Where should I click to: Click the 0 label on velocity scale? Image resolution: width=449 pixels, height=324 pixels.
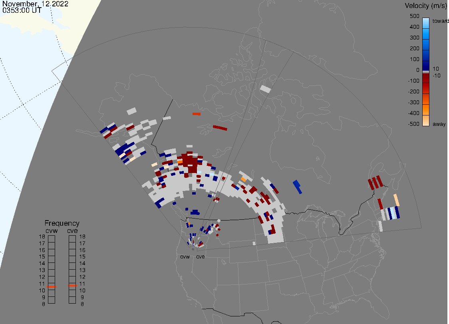[x=417, y=70]
